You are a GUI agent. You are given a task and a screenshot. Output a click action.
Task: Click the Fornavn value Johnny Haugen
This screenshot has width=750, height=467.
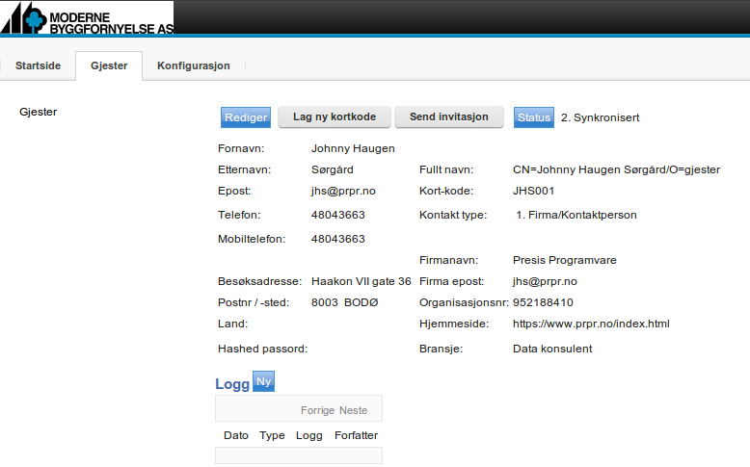pyautogui.click(x=353, y=148)
